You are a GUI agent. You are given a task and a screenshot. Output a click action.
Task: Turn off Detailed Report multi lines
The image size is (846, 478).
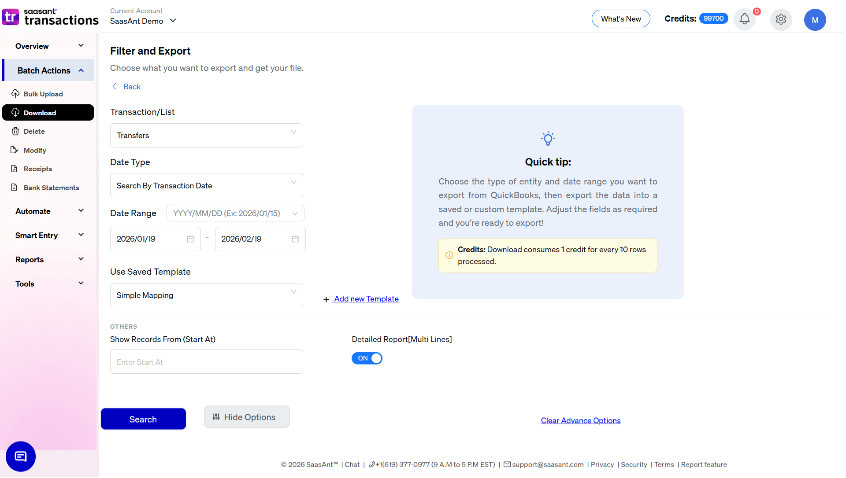[367, 358]
